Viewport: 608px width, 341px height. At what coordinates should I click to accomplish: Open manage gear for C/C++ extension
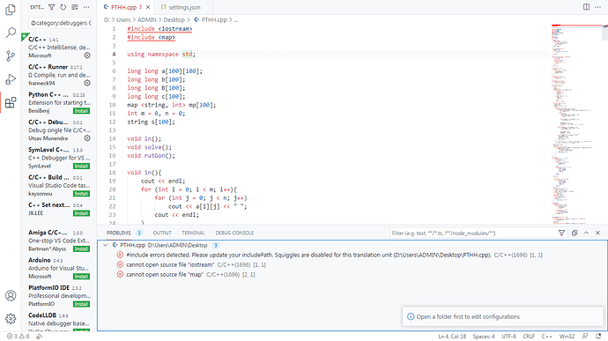(87, 56)
